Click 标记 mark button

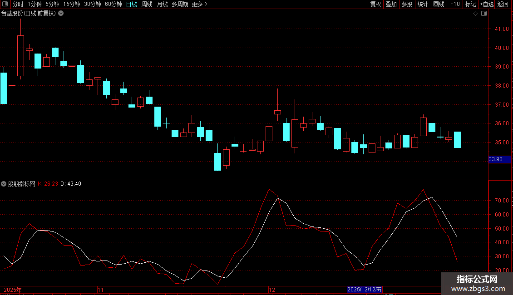coord(470,4)
